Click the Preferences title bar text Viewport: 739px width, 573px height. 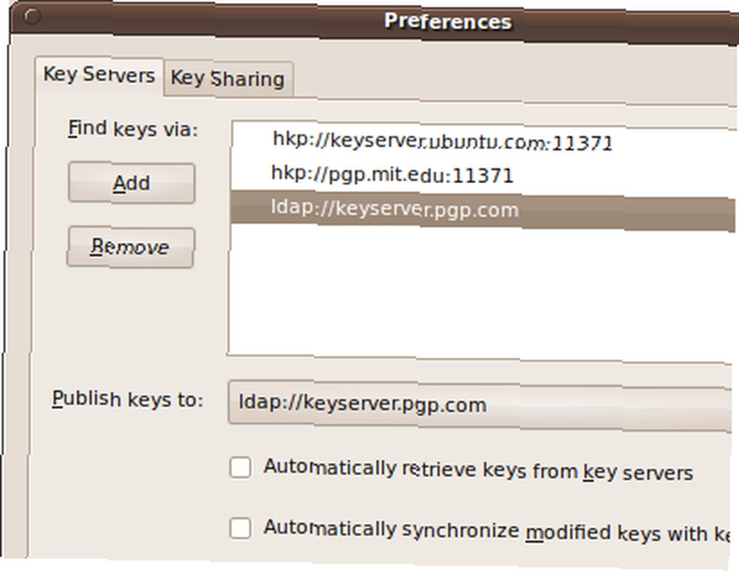click(x=447, y=21)
